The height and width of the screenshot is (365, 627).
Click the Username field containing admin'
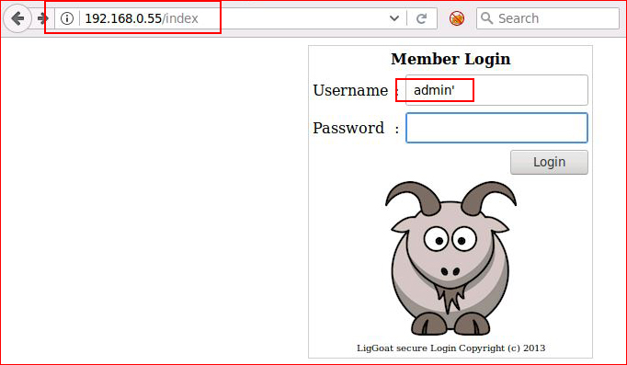click(x=496, y=90)
